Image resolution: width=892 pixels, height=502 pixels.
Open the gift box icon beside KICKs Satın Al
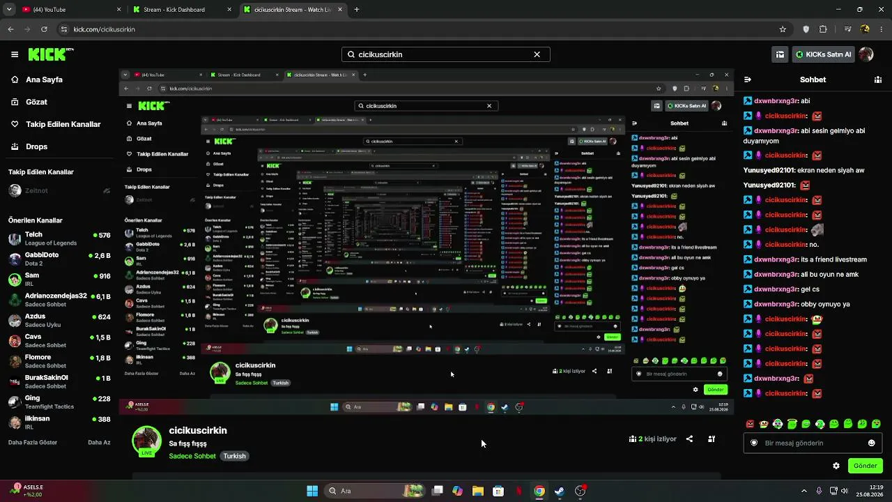coord(780,54)
